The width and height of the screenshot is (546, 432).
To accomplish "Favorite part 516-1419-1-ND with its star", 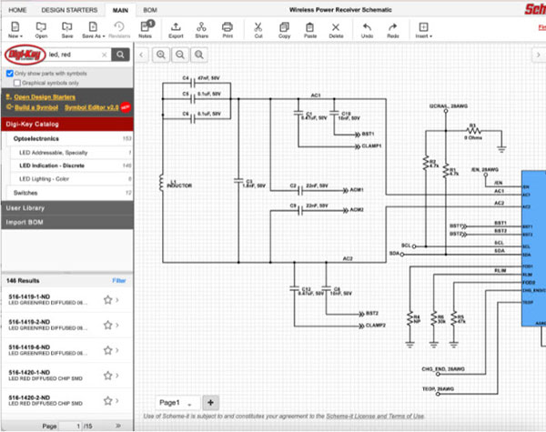I will [x=107, y=299].
